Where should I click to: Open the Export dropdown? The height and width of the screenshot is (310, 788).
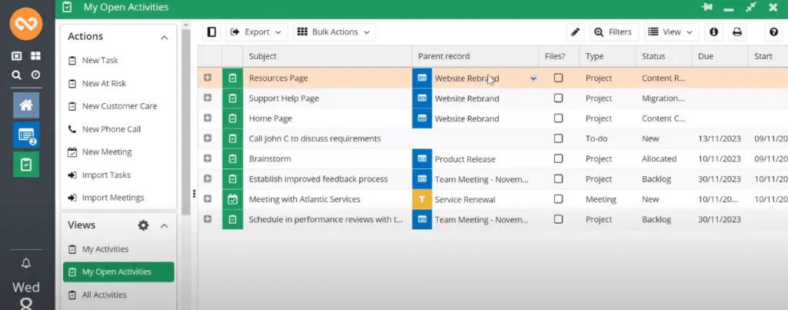[257, 32]
